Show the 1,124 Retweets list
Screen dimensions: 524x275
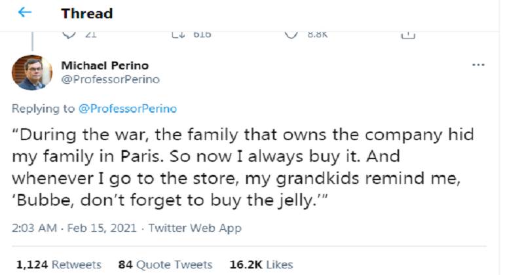[59, 265]
